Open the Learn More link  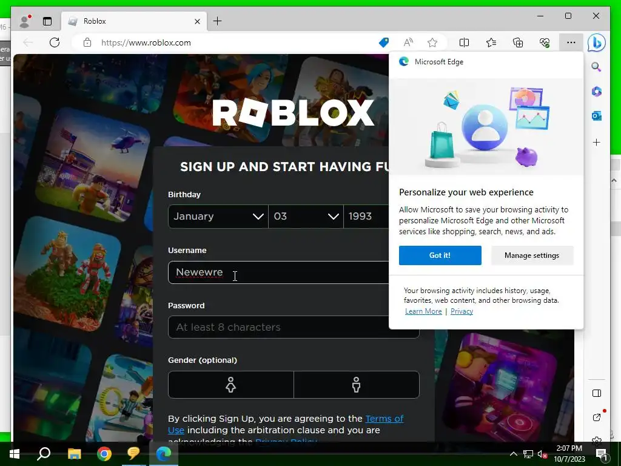(423, 311)
